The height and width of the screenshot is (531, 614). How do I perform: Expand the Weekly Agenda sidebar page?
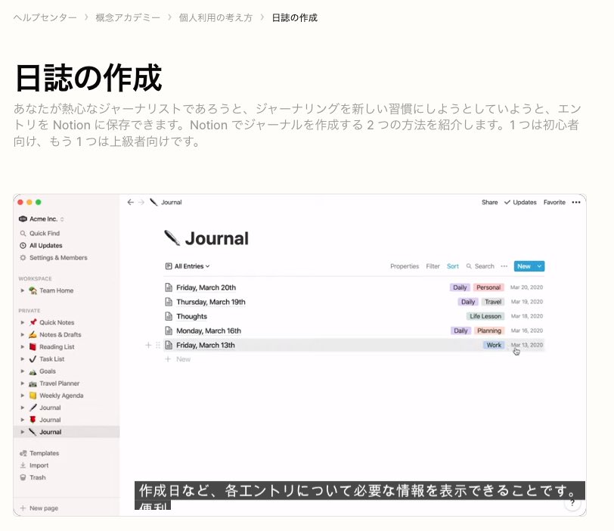tap(23, 396)
